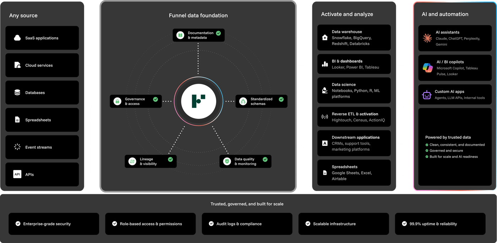
Task: Click 'Trusted, governed, and built for scale' text
Action: (247, 204)
